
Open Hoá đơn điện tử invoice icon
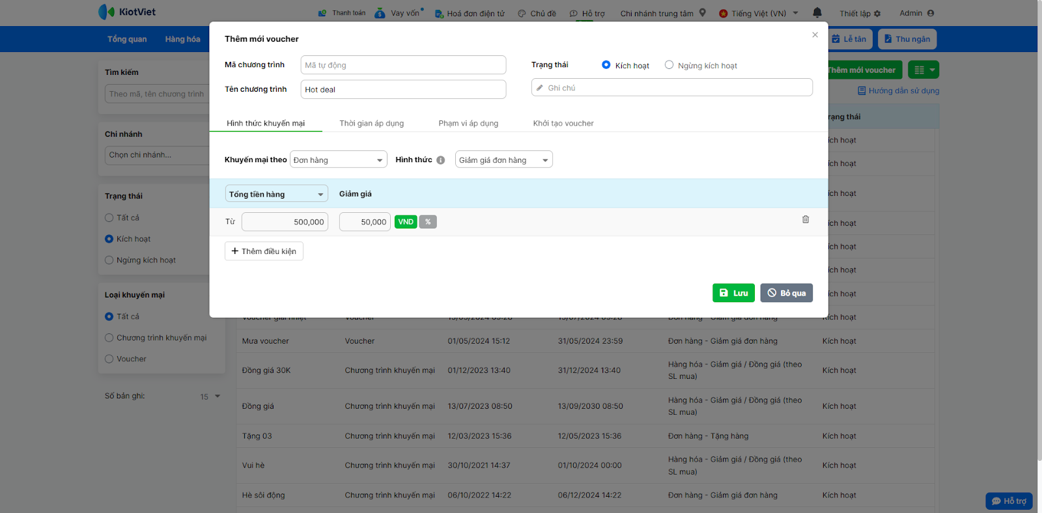(439, 14)
